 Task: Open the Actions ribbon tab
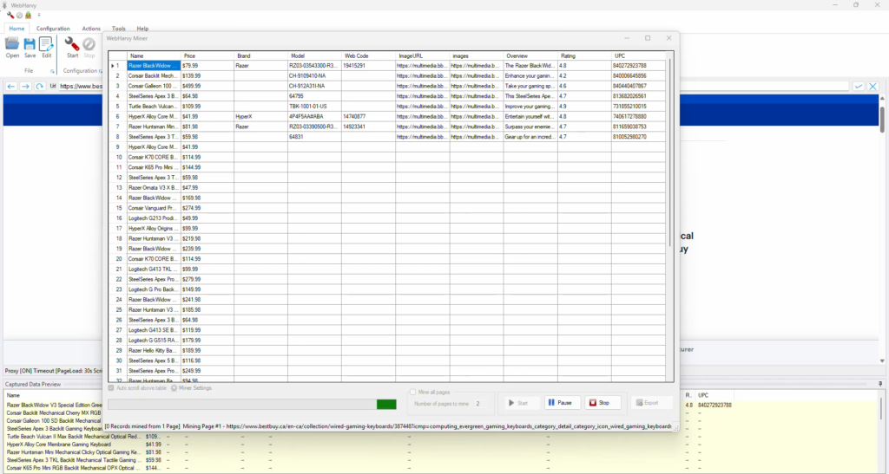(x=90, y=29)
